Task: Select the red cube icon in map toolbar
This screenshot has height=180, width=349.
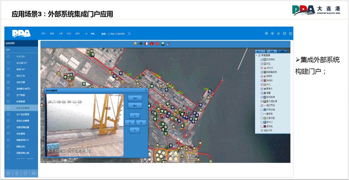Action: (x=151, y=44)
